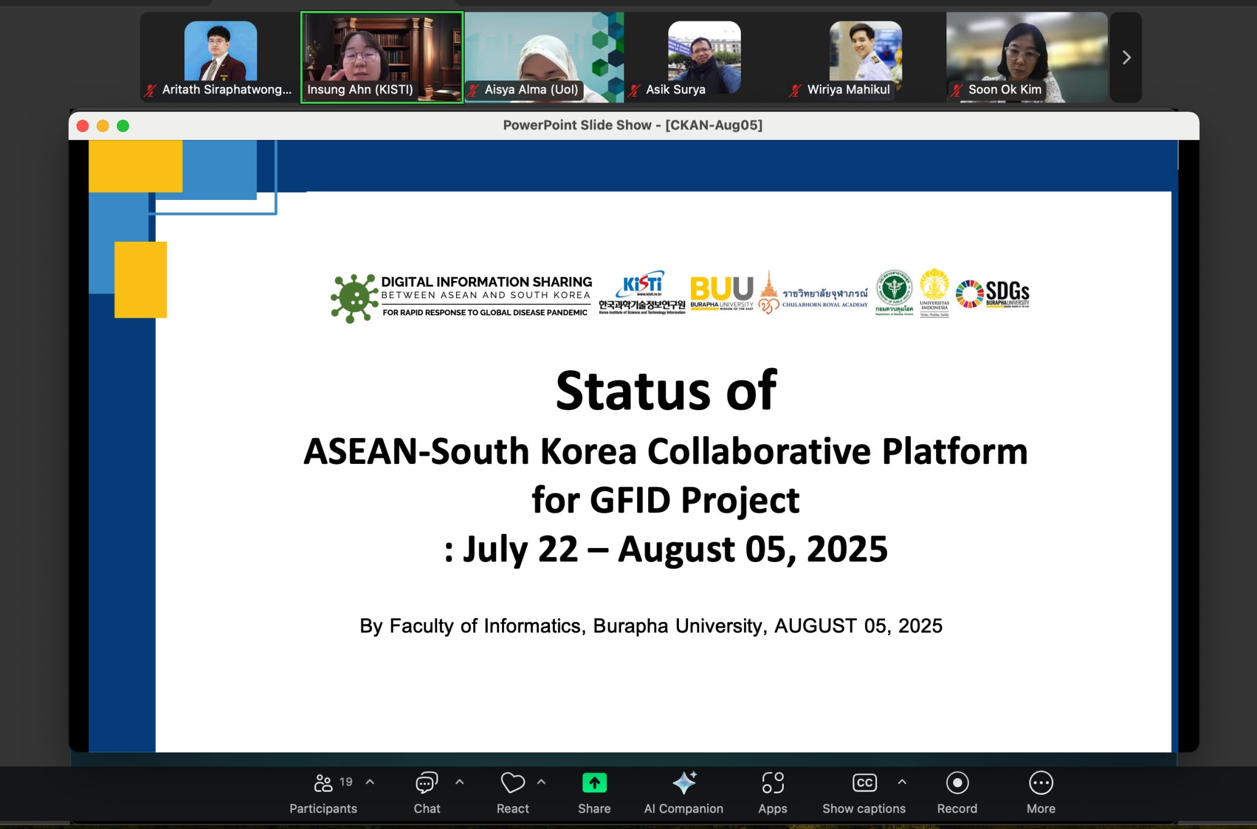Screen dimensions: 1257x829
Task: Minimize the PowerPoint Slide Show window
Action: pyautogui.click(x=103, y=126)
